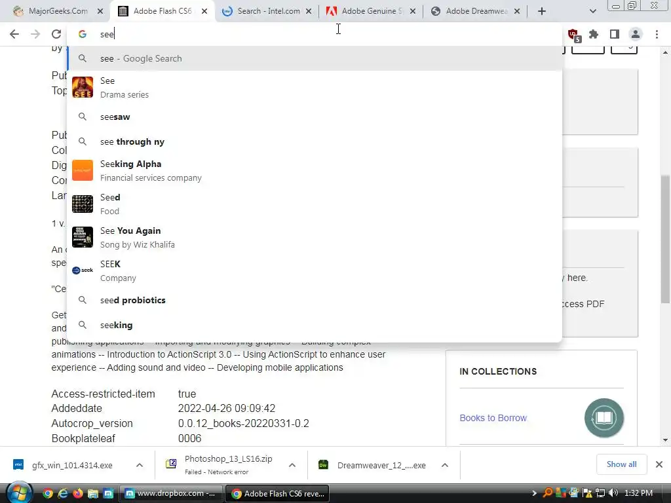Open the Extensions puzzle-piece menu
671x503 pixels.
coord(594,34)
